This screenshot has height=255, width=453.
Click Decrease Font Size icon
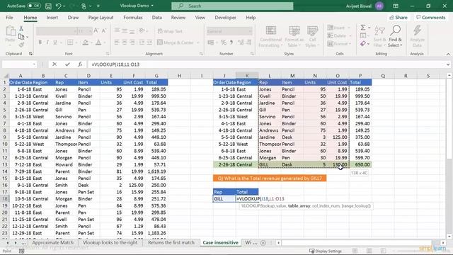(104, 30)
